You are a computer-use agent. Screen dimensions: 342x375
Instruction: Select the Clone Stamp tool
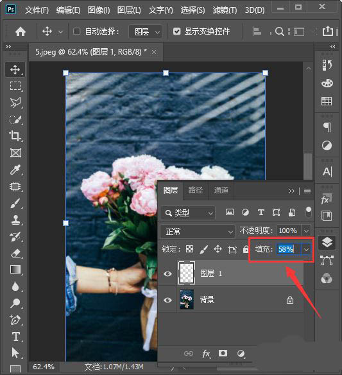(x=15, y=220)
